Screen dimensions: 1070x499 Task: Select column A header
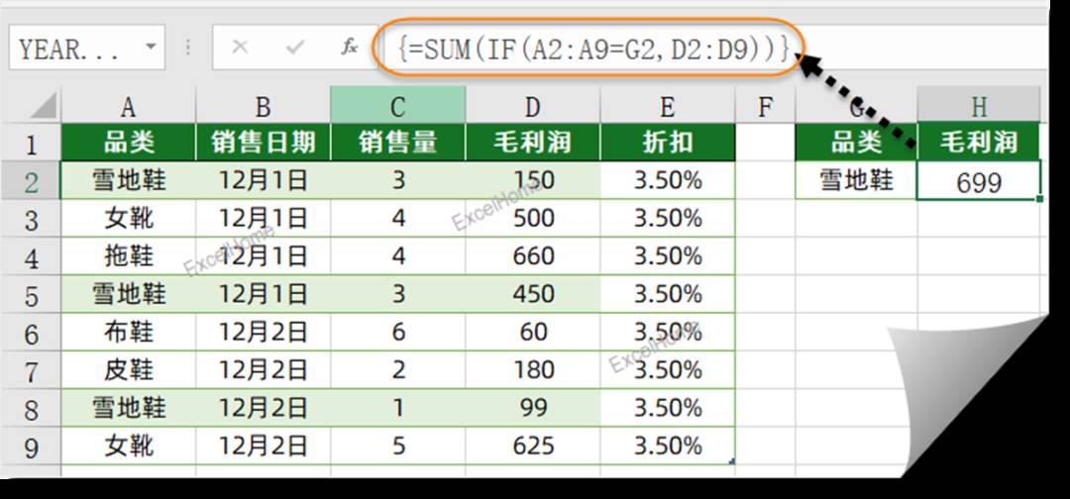(x=128, y=106)
